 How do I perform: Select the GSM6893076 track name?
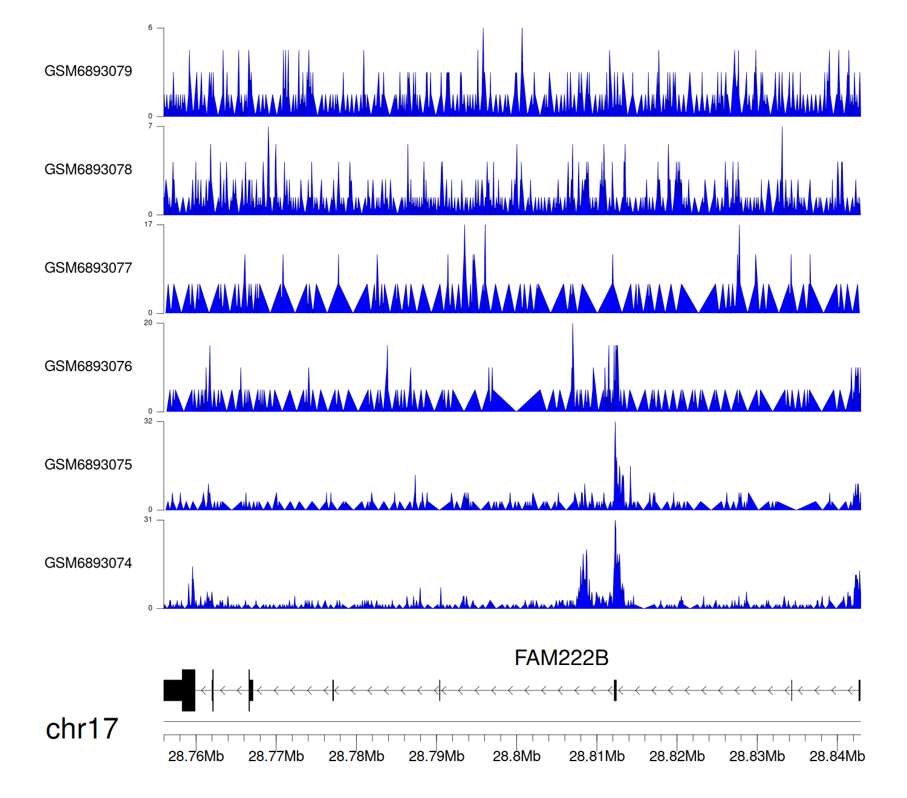coord(88,367)
